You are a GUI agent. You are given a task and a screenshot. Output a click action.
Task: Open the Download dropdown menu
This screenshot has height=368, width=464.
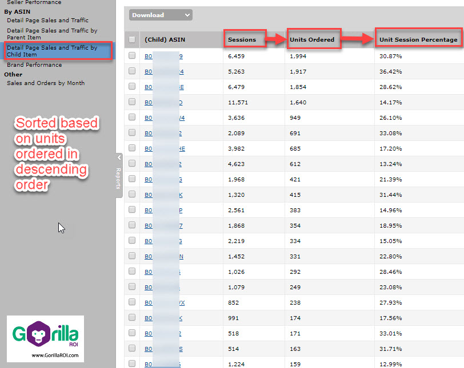click(x=160, y=15)
